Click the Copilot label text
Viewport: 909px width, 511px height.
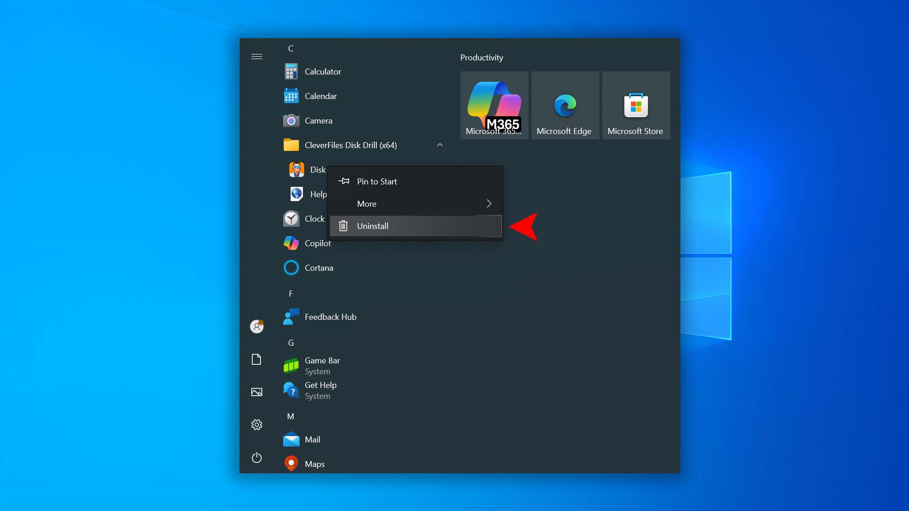(x=318, y=243)
